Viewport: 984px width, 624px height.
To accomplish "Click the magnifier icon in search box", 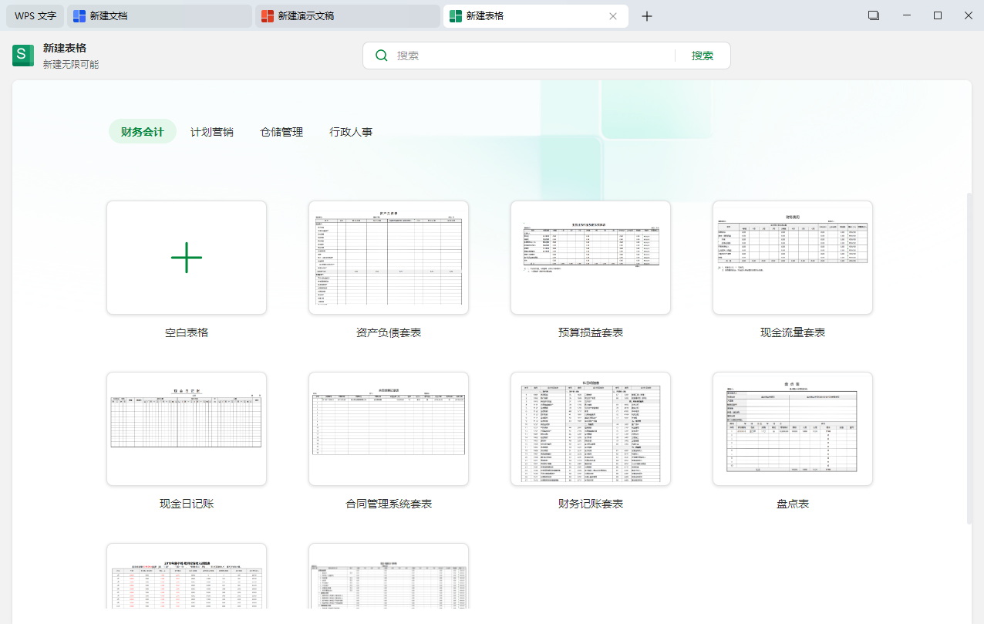I will click(381, 56).
